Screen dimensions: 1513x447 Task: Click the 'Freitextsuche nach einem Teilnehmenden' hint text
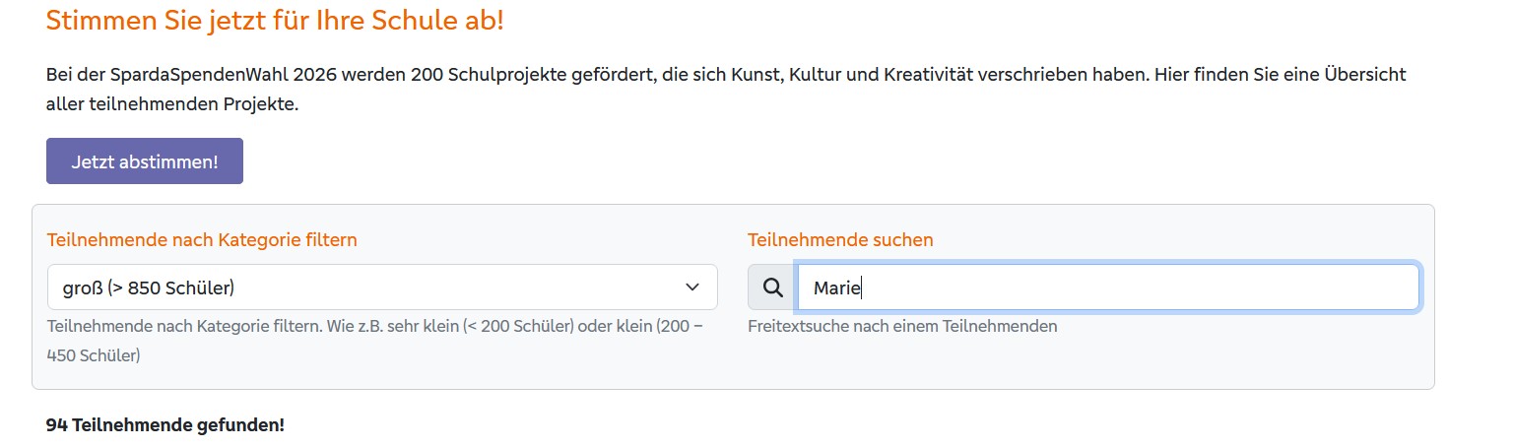click(x=902, y=326)
